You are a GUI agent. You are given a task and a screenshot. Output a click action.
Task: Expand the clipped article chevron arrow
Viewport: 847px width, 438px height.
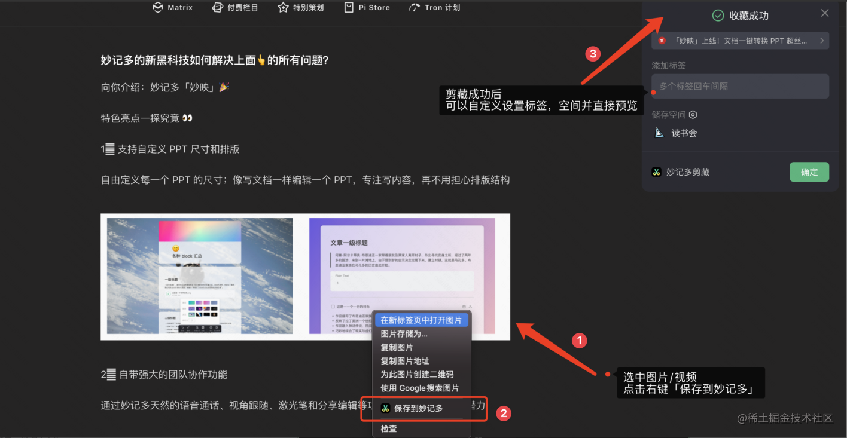point(822,41)
